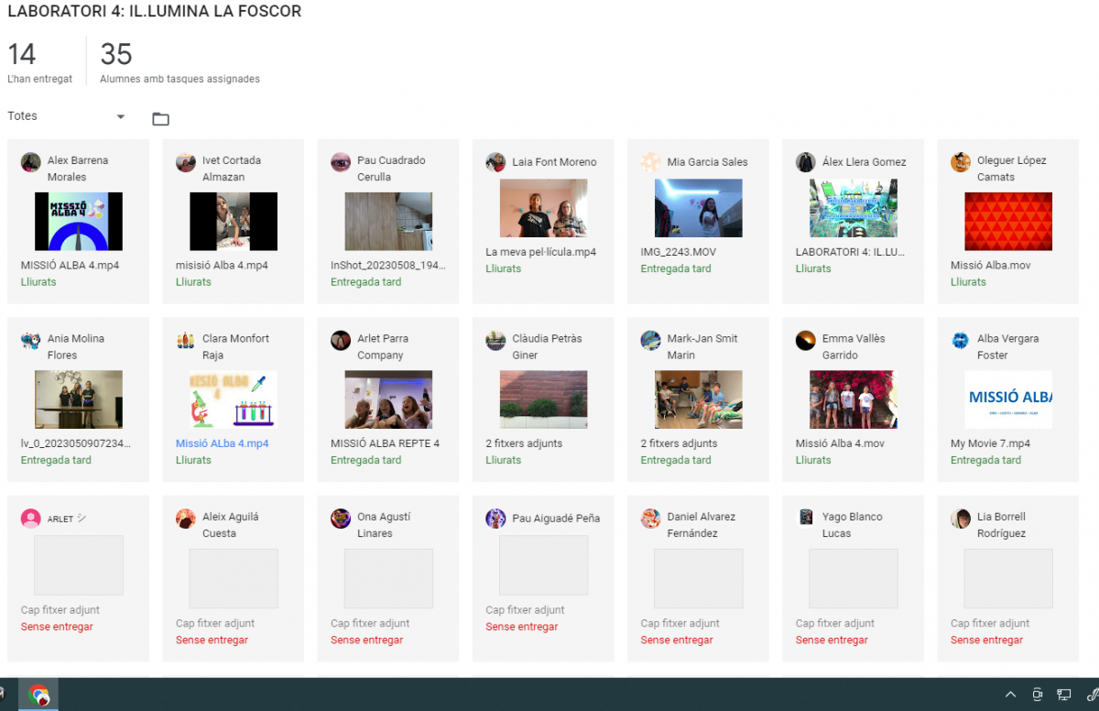Open the Missió ALba 4.mp4 link
This screenshot has height=711, width=1099.
pos(222,443)
